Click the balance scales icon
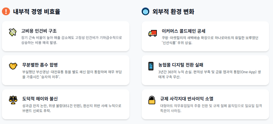273x124 pixels. click(13, 100)
